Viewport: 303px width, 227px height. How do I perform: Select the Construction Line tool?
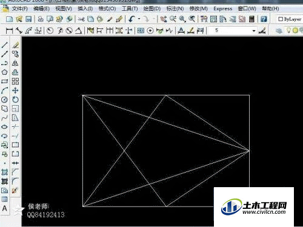[4, 54]
